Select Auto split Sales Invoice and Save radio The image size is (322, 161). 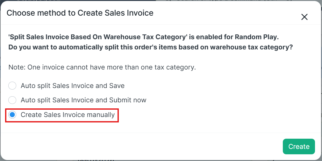pyautogui.click(x=12, y=86)
